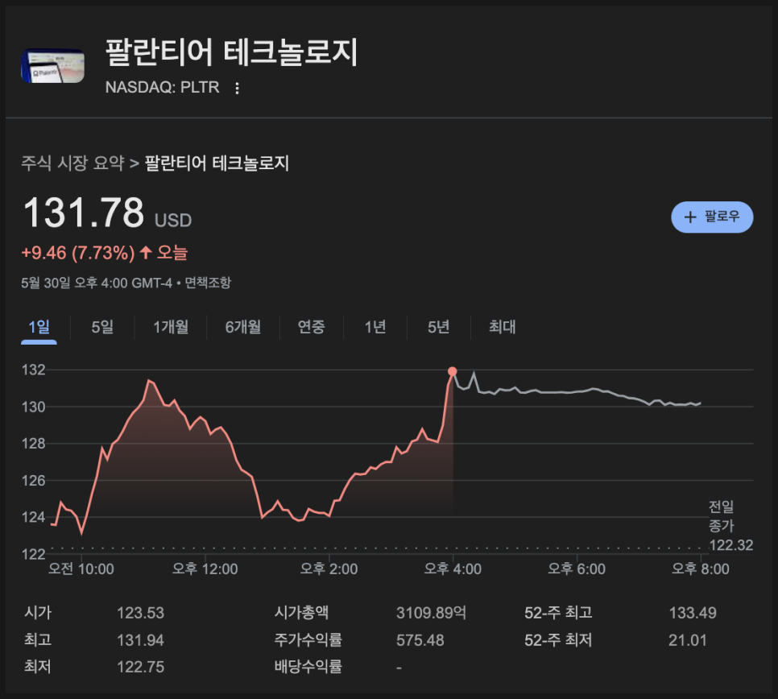Click the 배당수익률 label
Image resolution: width=778 pixels, height=699 pixels.
(x=308, y=666)
